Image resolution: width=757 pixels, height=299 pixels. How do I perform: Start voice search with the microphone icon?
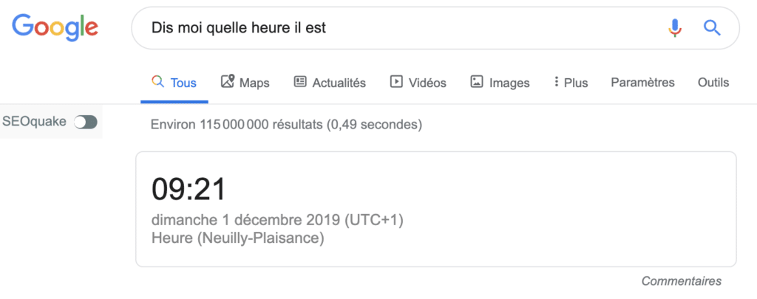point(674,28)
